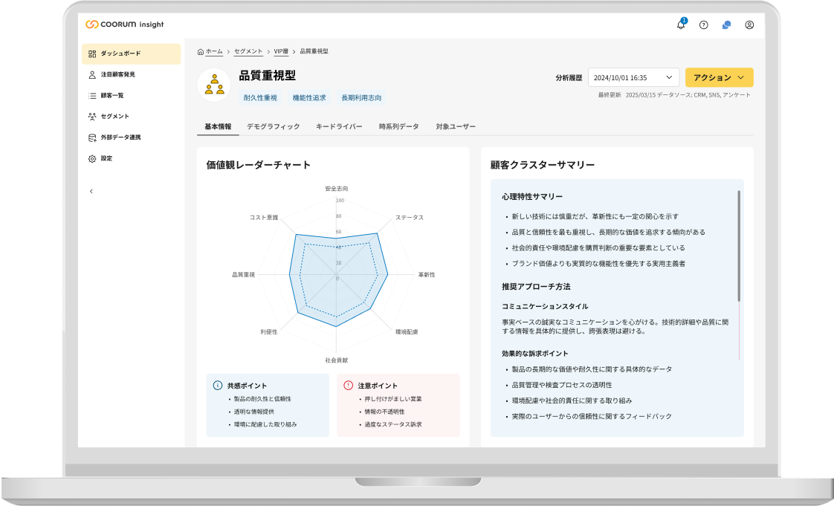The image size is (834, 506).
Task: Click the 設定 gear icon
Action: point(92,158)
